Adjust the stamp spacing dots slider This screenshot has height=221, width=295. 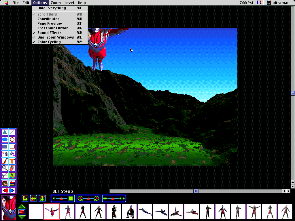[x=114, y=198]
